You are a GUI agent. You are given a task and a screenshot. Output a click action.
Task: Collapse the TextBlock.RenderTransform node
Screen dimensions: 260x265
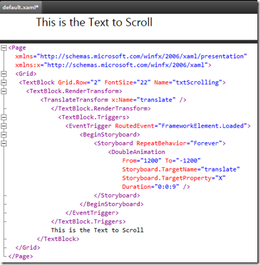coord(4,91)
